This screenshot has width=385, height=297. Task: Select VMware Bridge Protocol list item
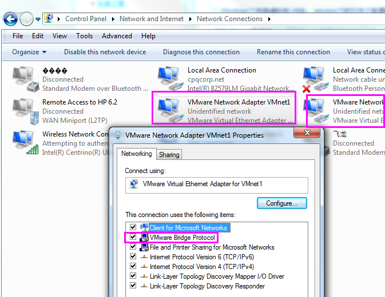pos(182,238)
